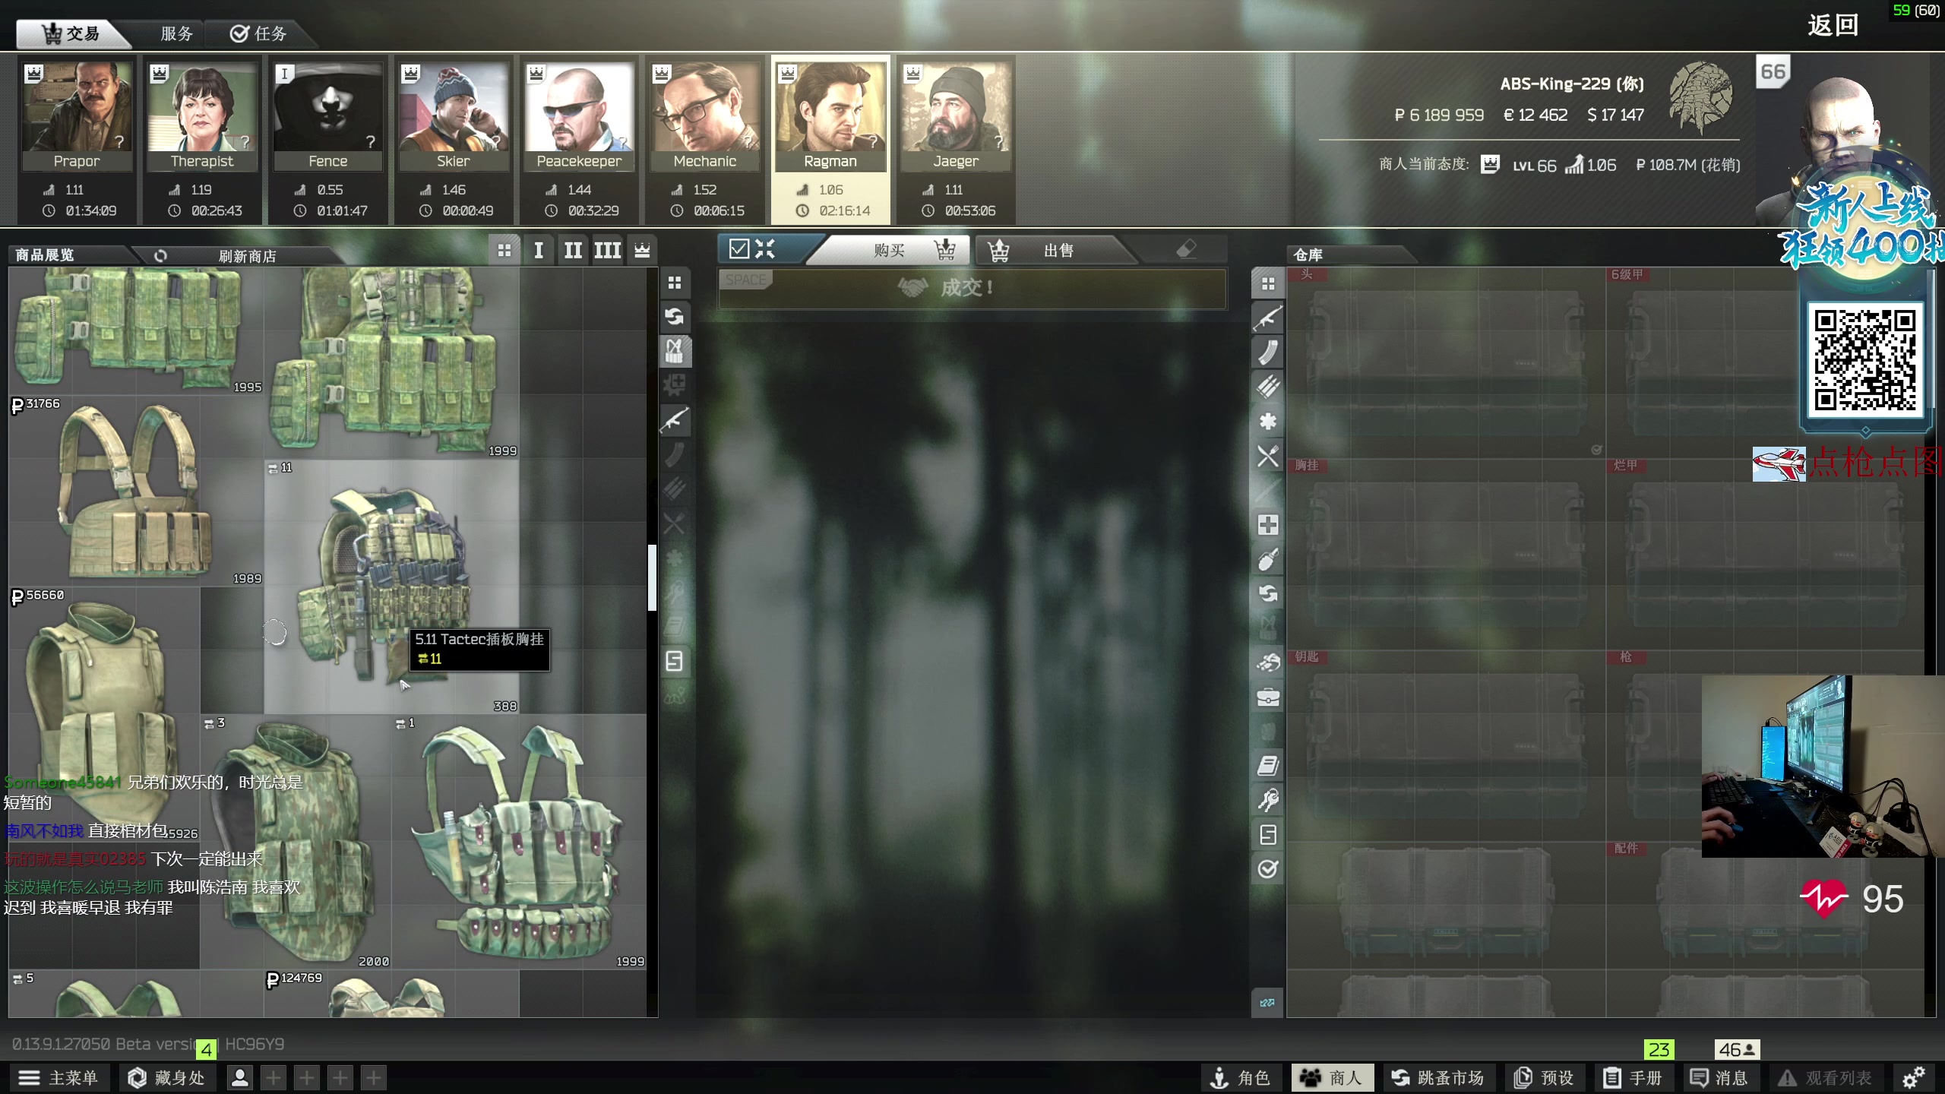Filter stash by grenade icon
The image size is (1945, 1094).
click(x=1267, y=559)
